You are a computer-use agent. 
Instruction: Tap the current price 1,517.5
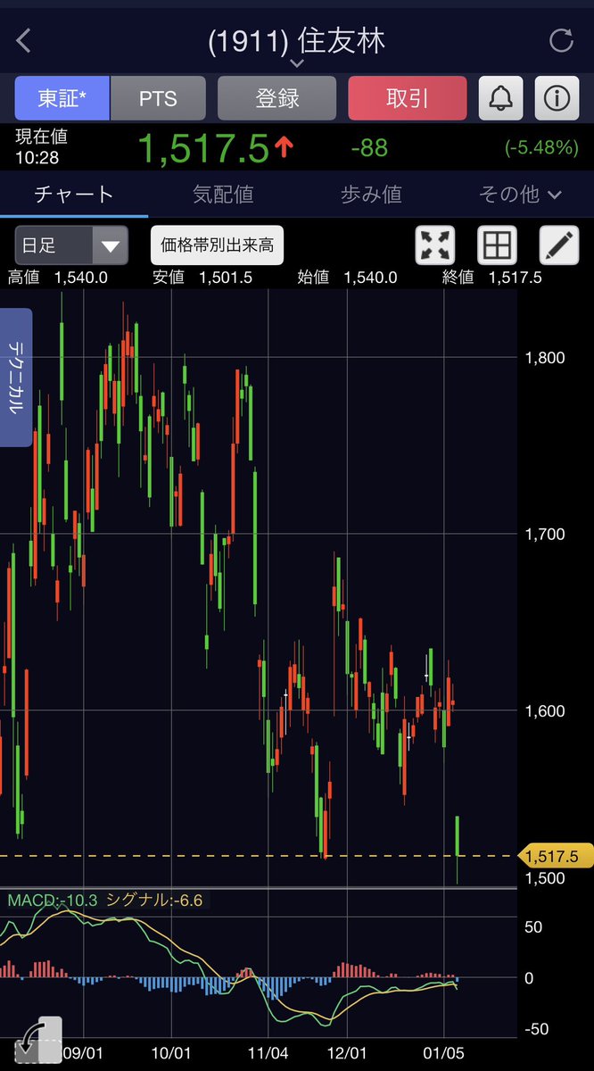(203, 148)
